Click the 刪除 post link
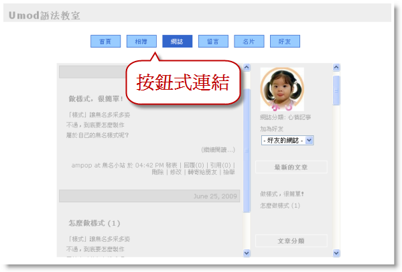Image resolution: width=402 pixels, height=272 pixels. click(157, 172)
